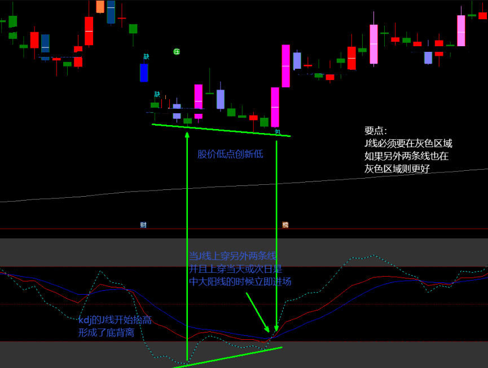The width and height of the screenshot is (488, 368).
Task: Select the solid blue gap-down candlestick
Action: click(x=144, y=73)
